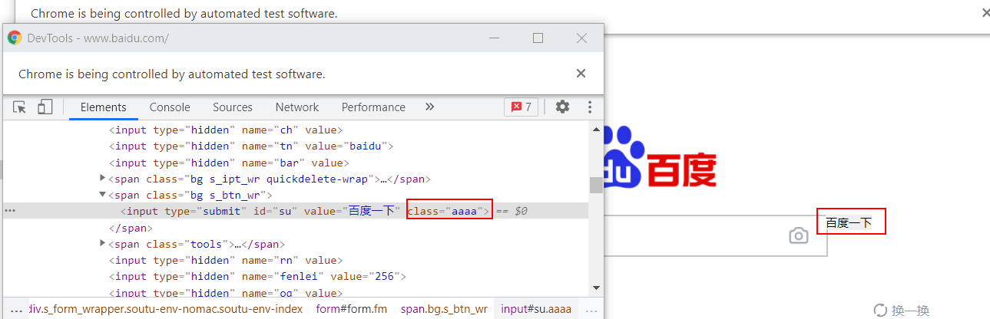Click the refresh 换一换 icon
The image size is (990, 319).
(880, 311)
